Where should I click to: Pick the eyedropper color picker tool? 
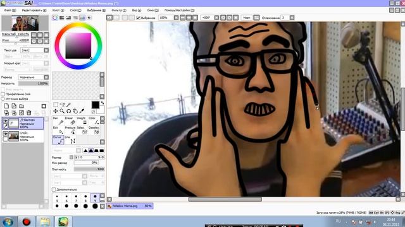coord(82,111)
